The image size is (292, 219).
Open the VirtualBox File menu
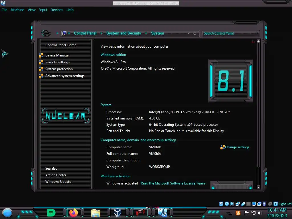pyautogui.click(x=5, y=10)
